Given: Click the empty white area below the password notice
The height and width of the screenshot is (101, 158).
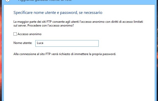Looking at the screenshot, I should 76,78.
